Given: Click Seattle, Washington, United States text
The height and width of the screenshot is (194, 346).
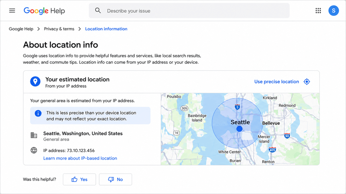Looking at the screenshot, I should pyautogui.click(x=83, y=134).
